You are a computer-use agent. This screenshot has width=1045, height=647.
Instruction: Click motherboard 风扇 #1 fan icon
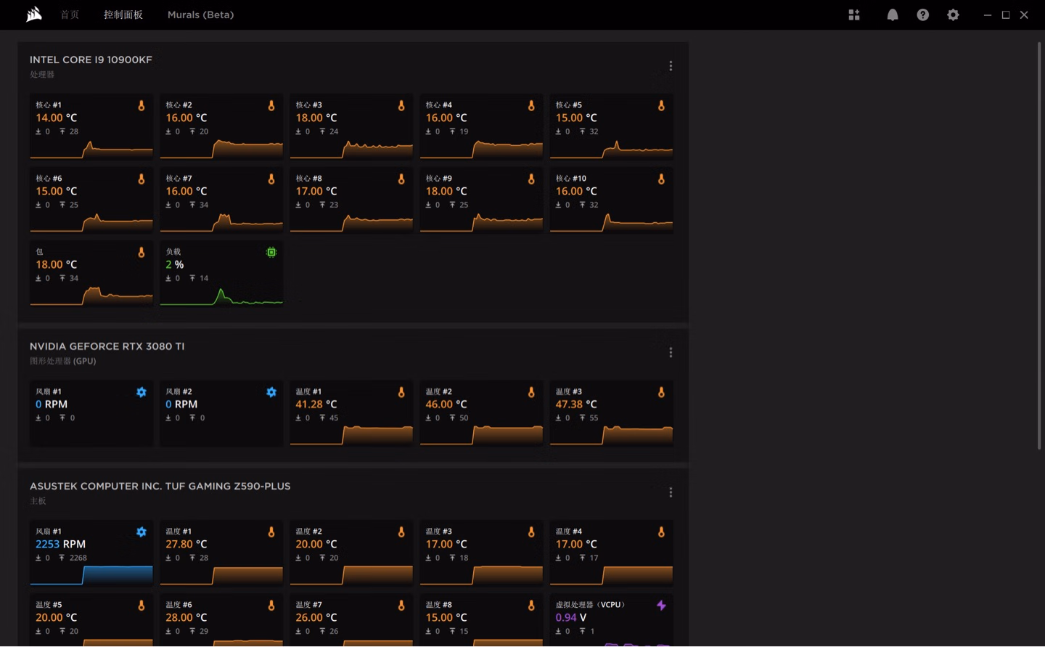pos(142,532)
